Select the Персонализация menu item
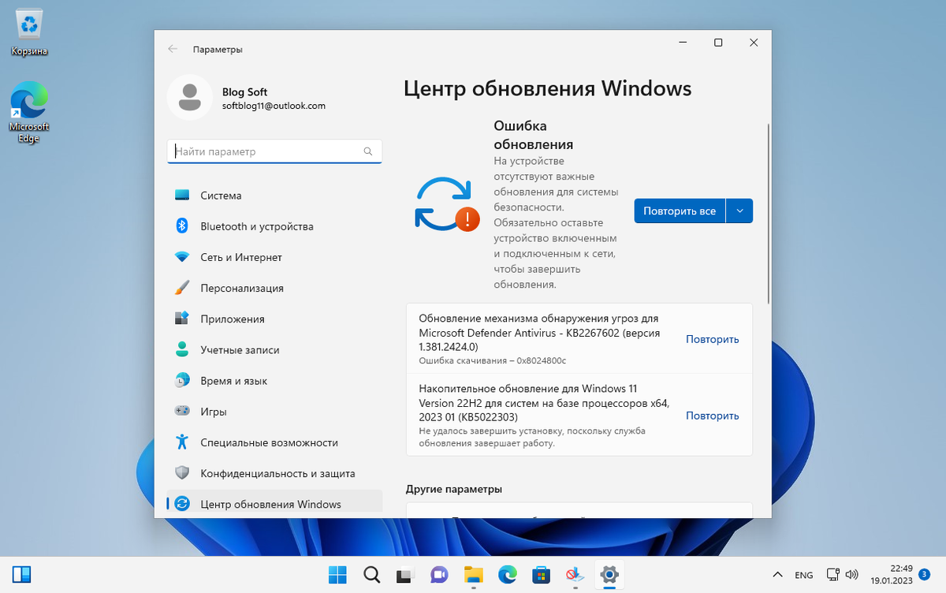 pos(274,288)
